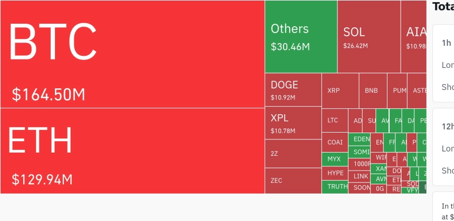
Task: Click the 12h liquidation card
Action: pyautogui.click(x=443, y=147)
